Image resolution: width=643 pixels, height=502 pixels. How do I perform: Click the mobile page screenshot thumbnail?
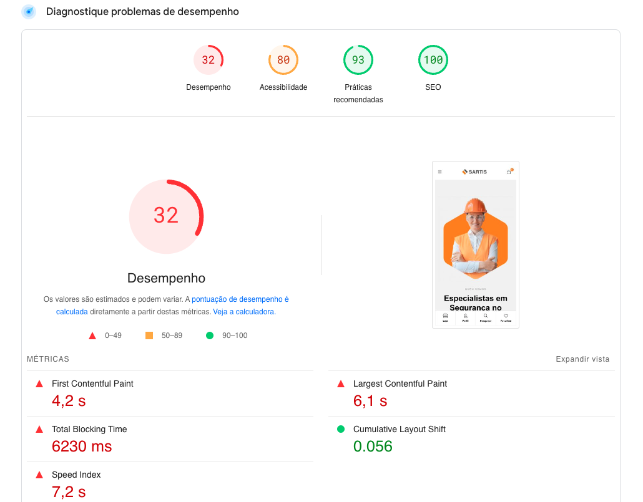pyautogui.click(x=476, y=244)
